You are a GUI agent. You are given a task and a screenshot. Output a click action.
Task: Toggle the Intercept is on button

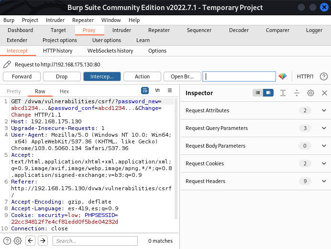click(102, 76)
